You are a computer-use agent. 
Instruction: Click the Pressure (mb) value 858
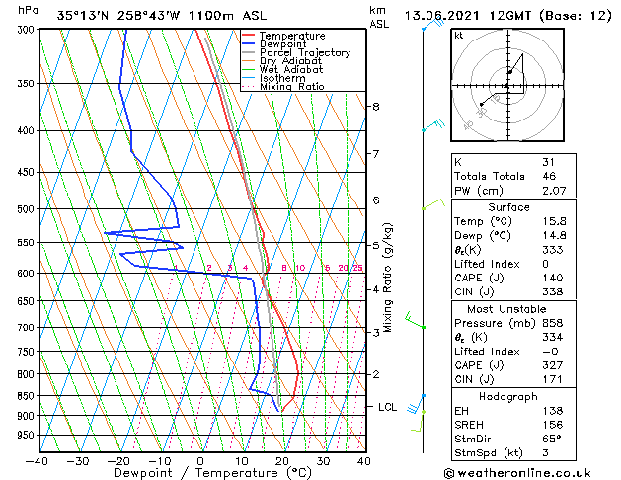click(x=553, y=323)
